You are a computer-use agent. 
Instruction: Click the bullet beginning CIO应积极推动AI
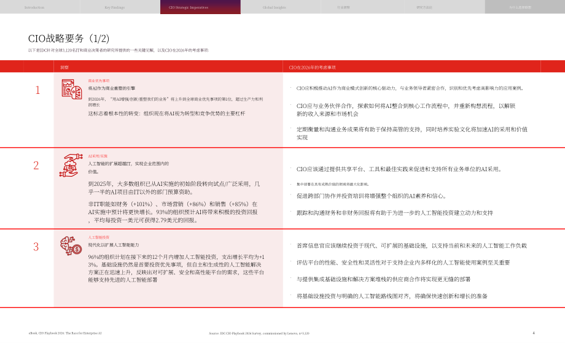(x=410, y=88)
